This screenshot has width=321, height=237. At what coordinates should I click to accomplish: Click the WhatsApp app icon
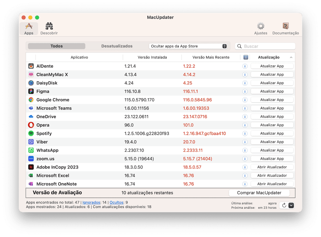[x=31, y=151]
